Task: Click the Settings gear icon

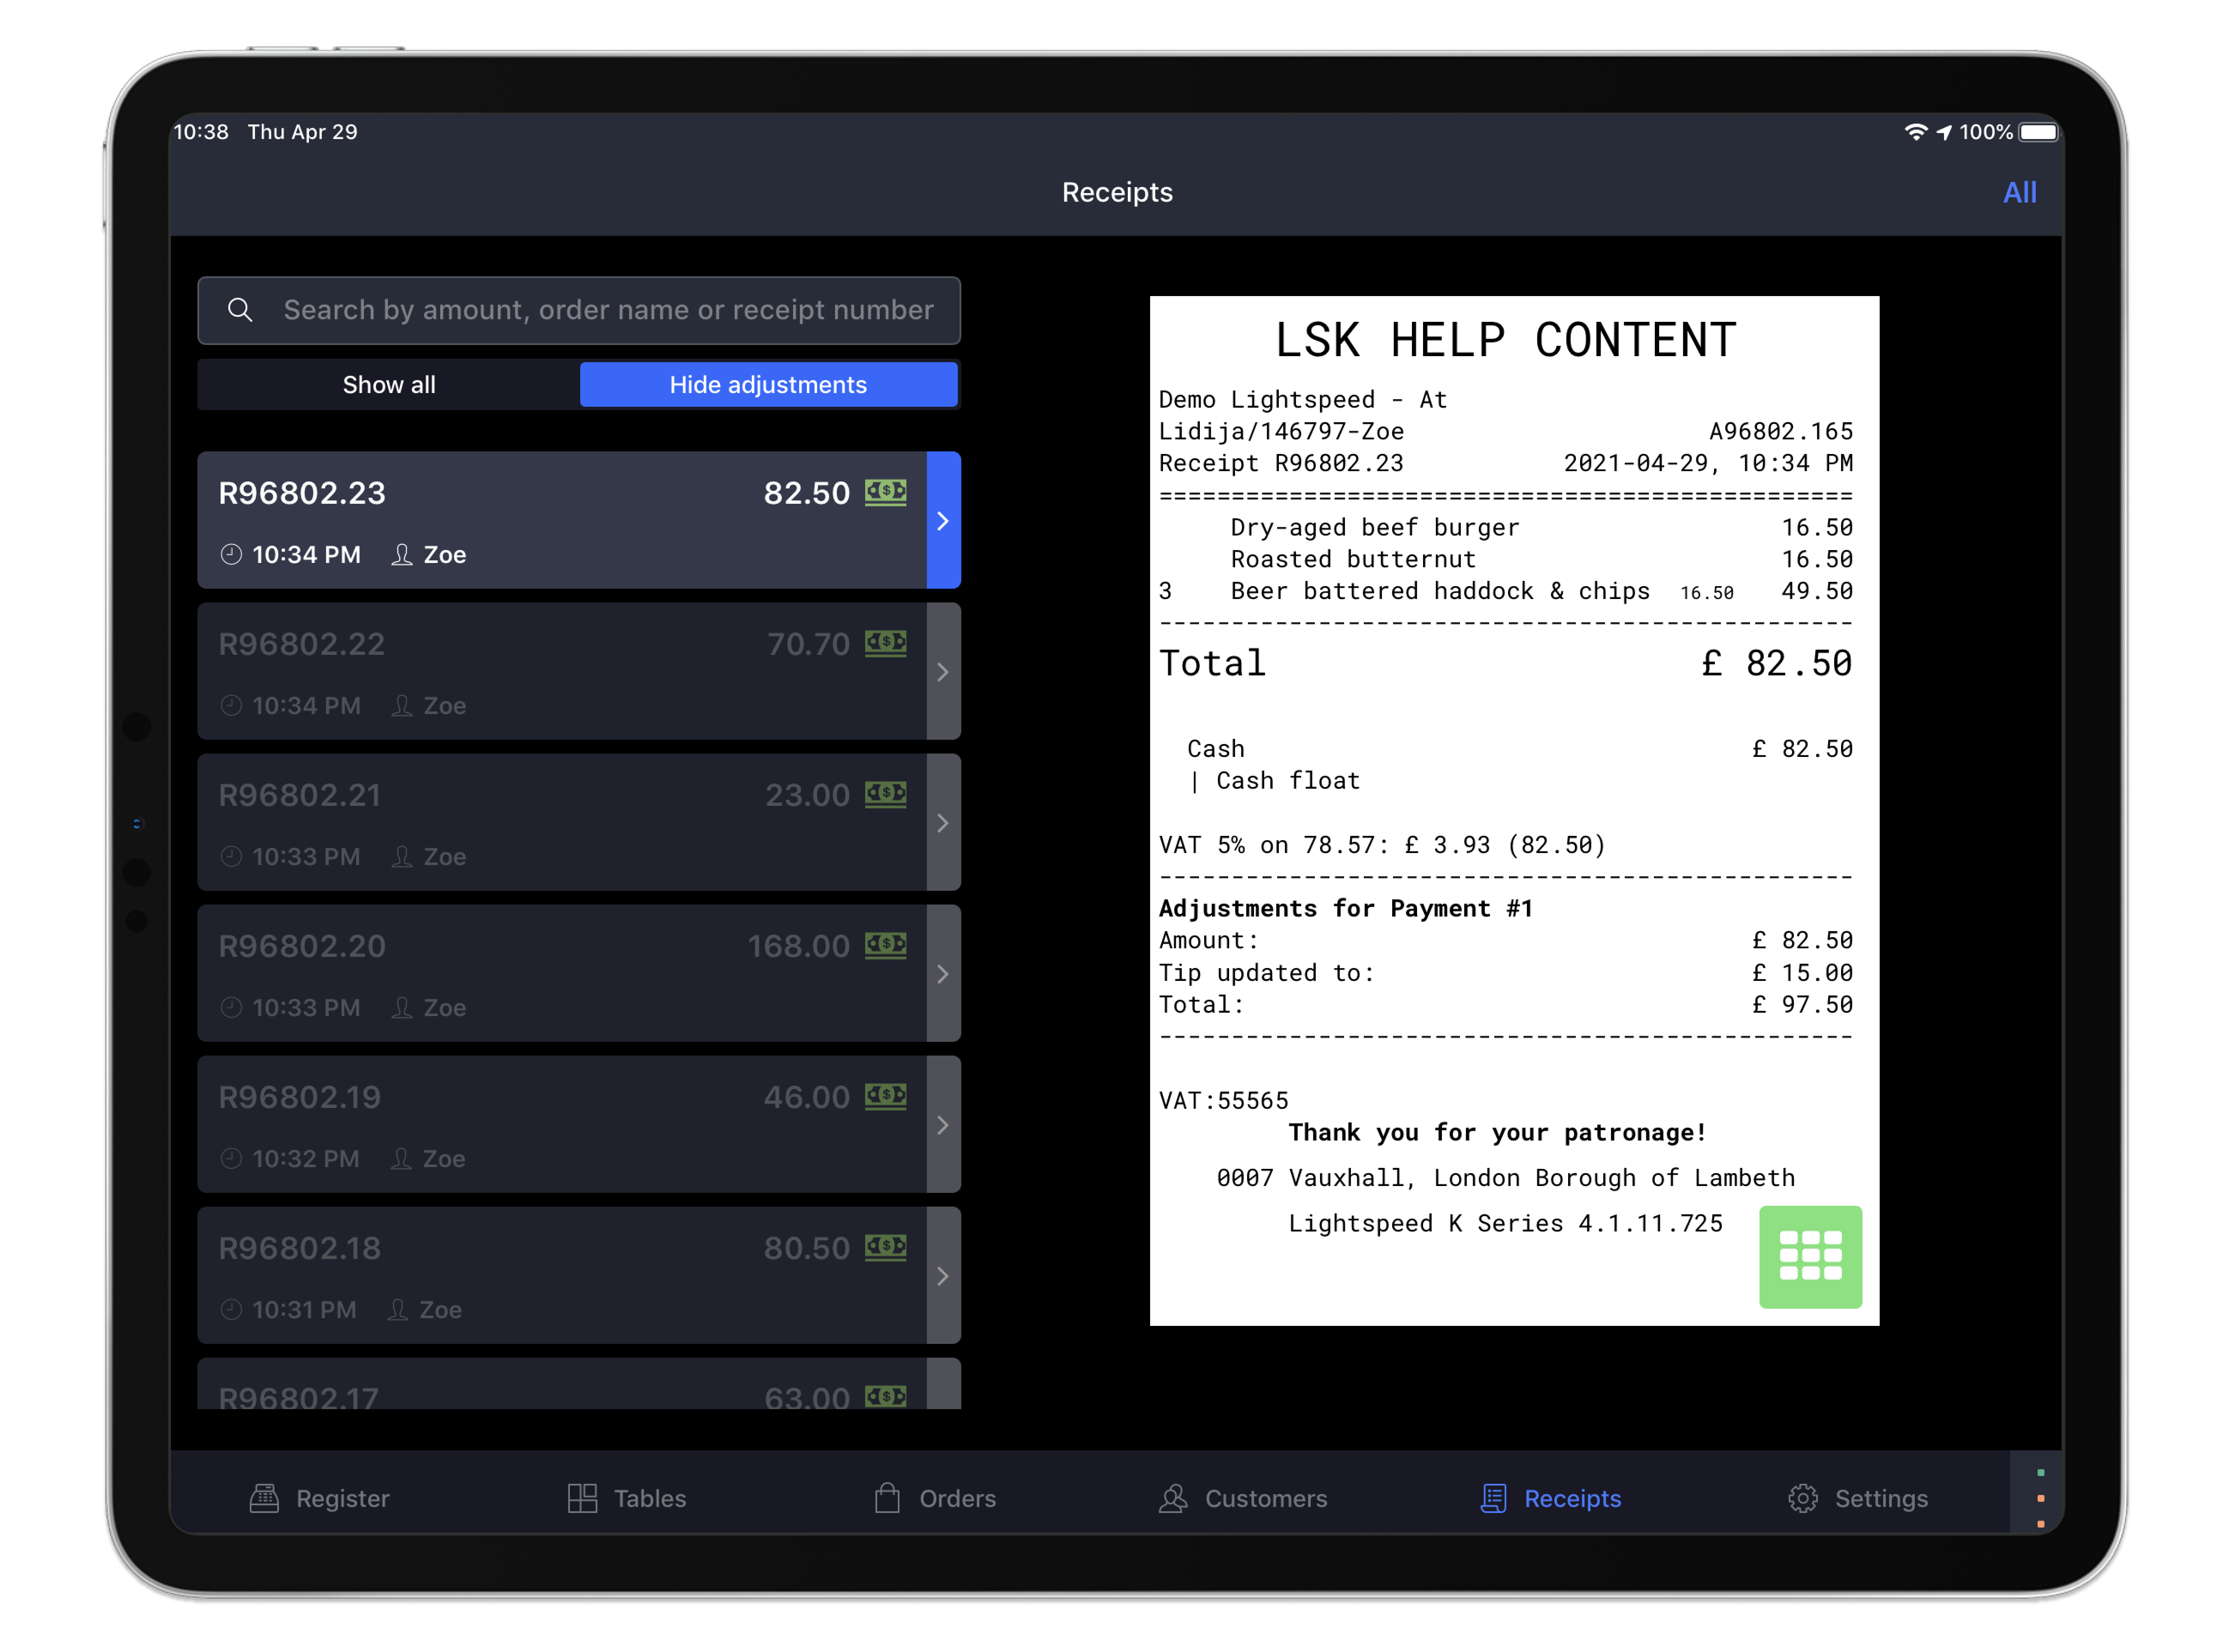Action: (x=1803, y=1499)
